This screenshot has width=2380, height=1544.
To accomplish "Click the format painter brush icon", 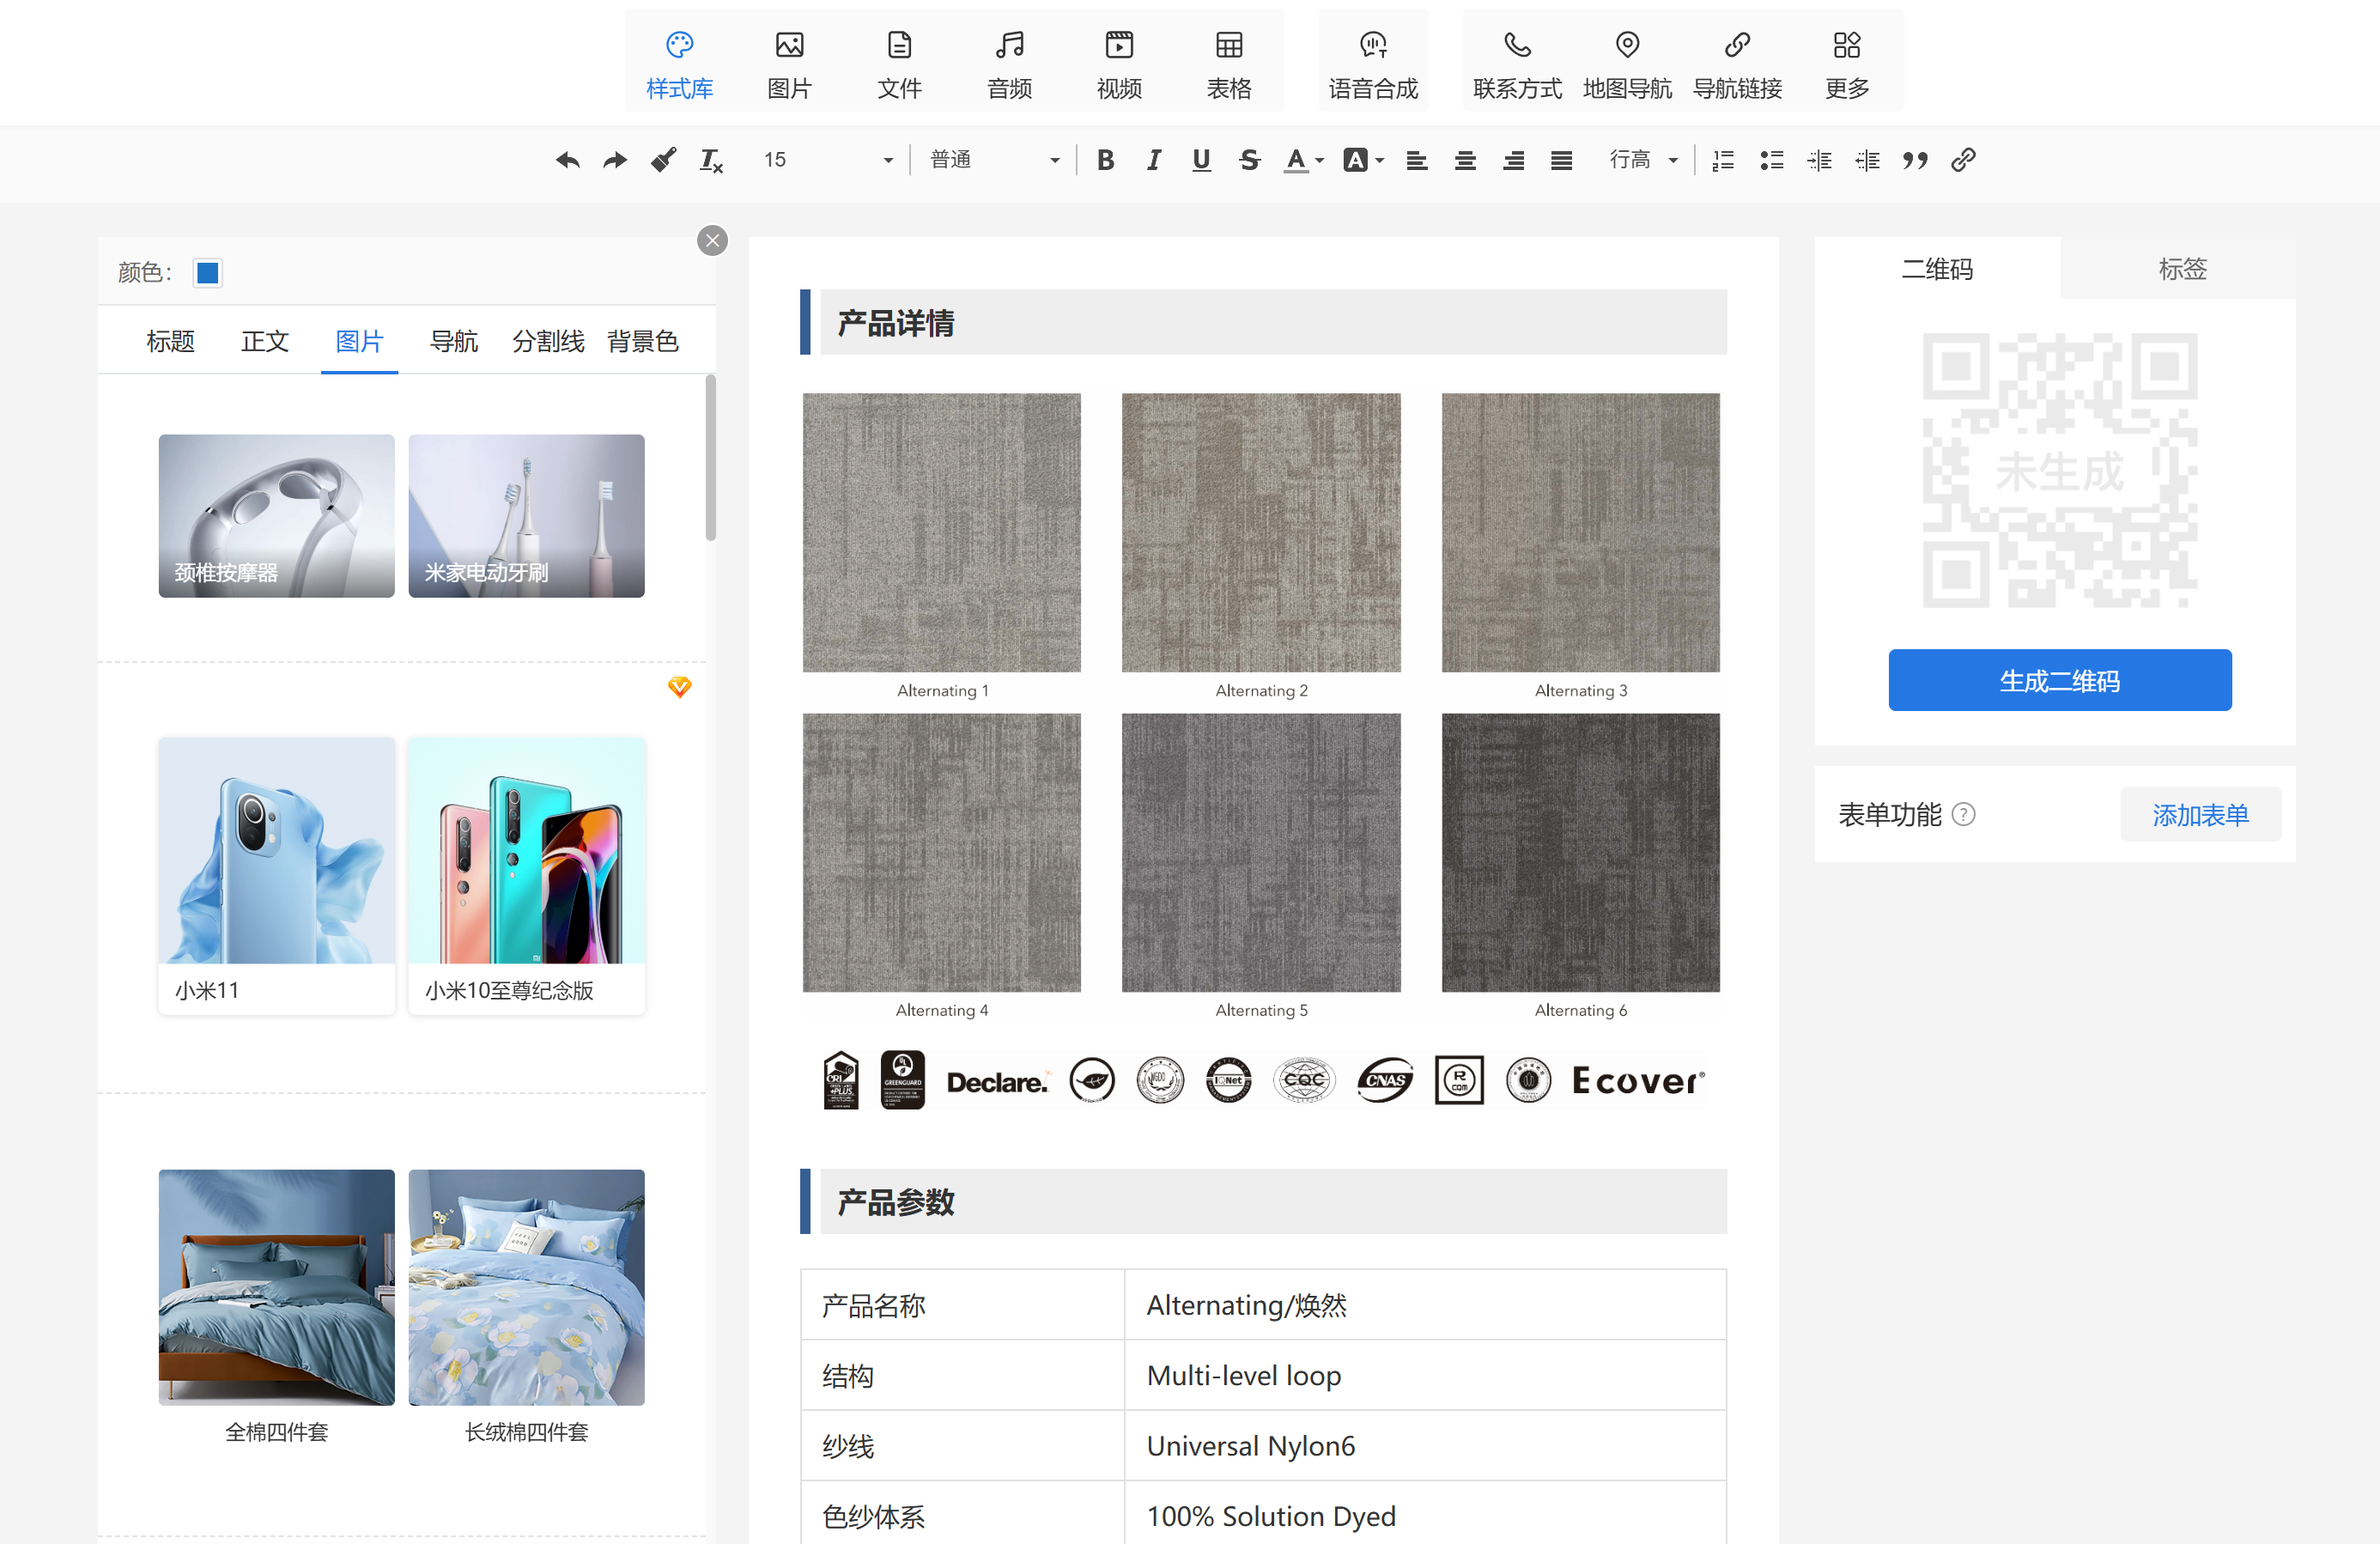I will 663,160.
